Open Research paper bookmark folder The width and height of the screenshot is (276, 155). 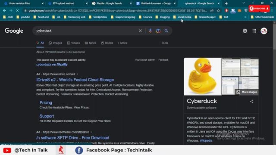pos(205,17)
